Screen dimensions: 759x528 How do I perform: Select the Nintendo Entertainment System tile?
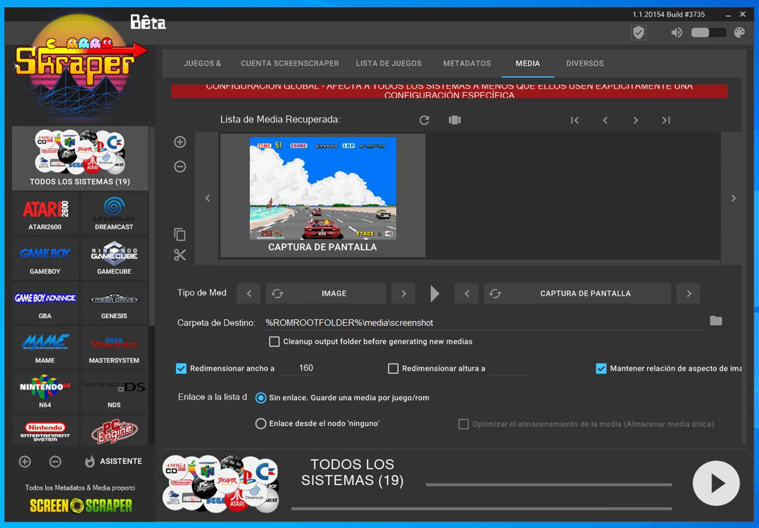45,431
